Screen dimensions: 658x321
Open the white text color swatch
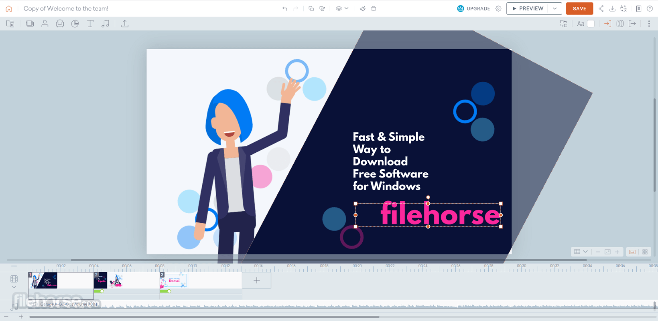click(591, 24)
